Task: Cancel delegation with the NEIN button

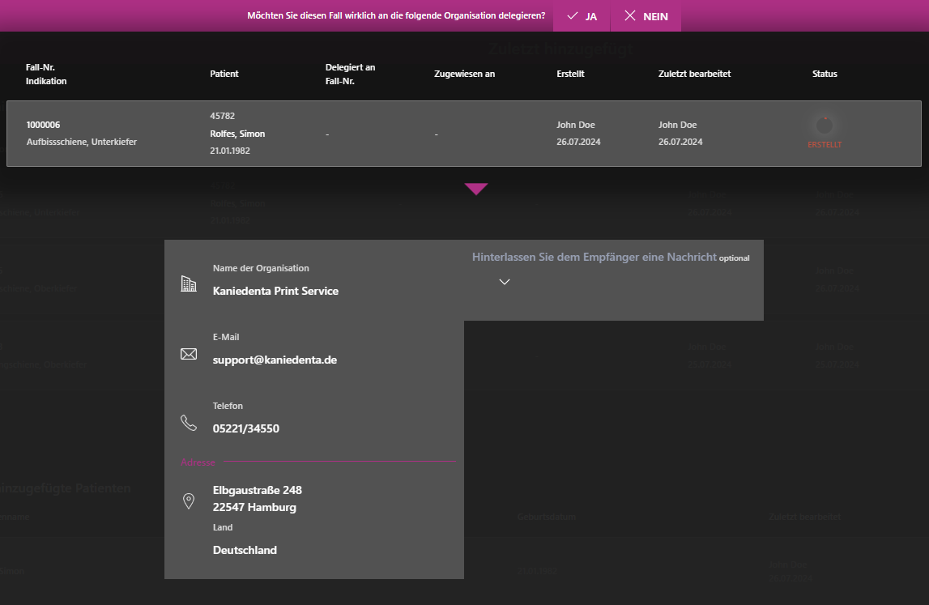Action: pos(646,16)
